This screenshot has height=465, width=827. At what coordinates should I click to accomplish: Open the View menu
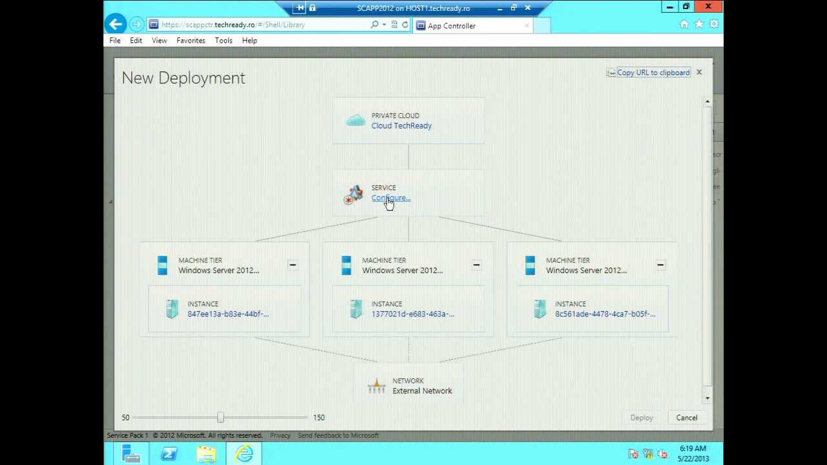coord(159,40)
